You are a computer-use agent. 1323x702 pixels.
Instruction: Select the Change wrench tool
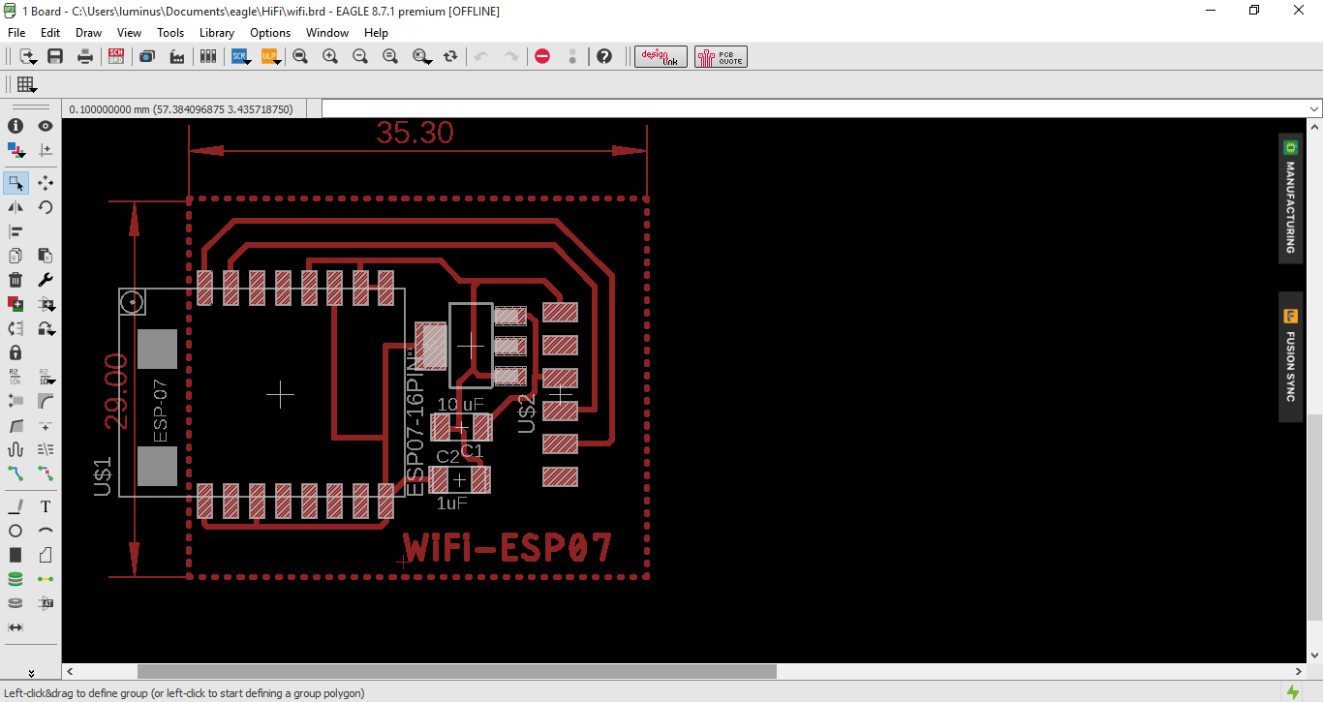tap(46, 280)
